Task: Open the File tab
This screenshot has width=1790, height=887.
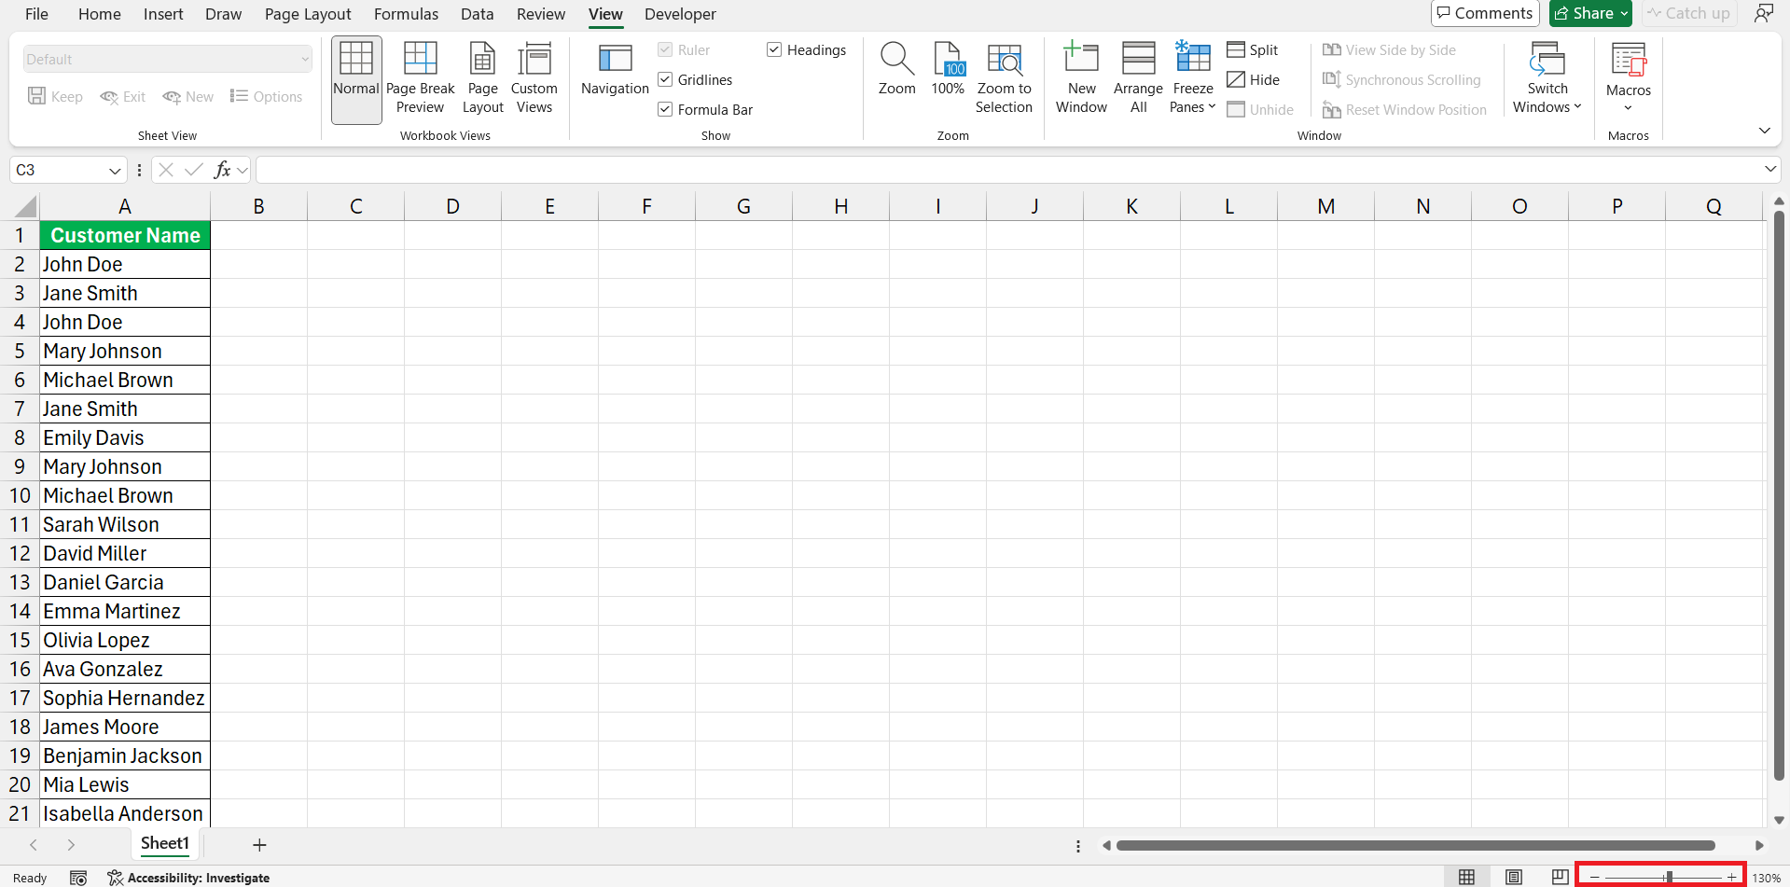Action: 36,14
